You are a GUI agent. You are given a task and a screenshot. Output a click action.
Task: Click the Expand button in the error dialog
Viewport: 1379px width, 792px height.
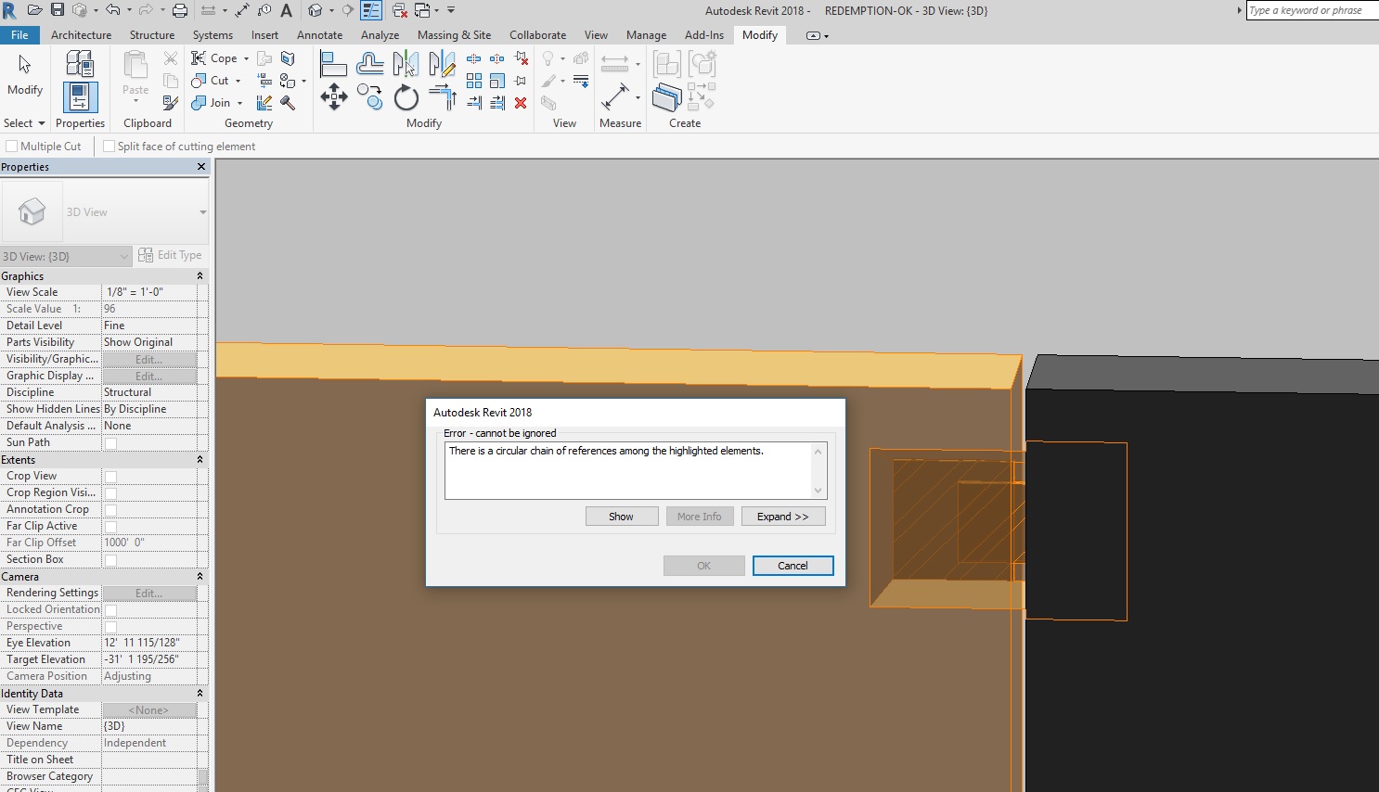point(783,516)
